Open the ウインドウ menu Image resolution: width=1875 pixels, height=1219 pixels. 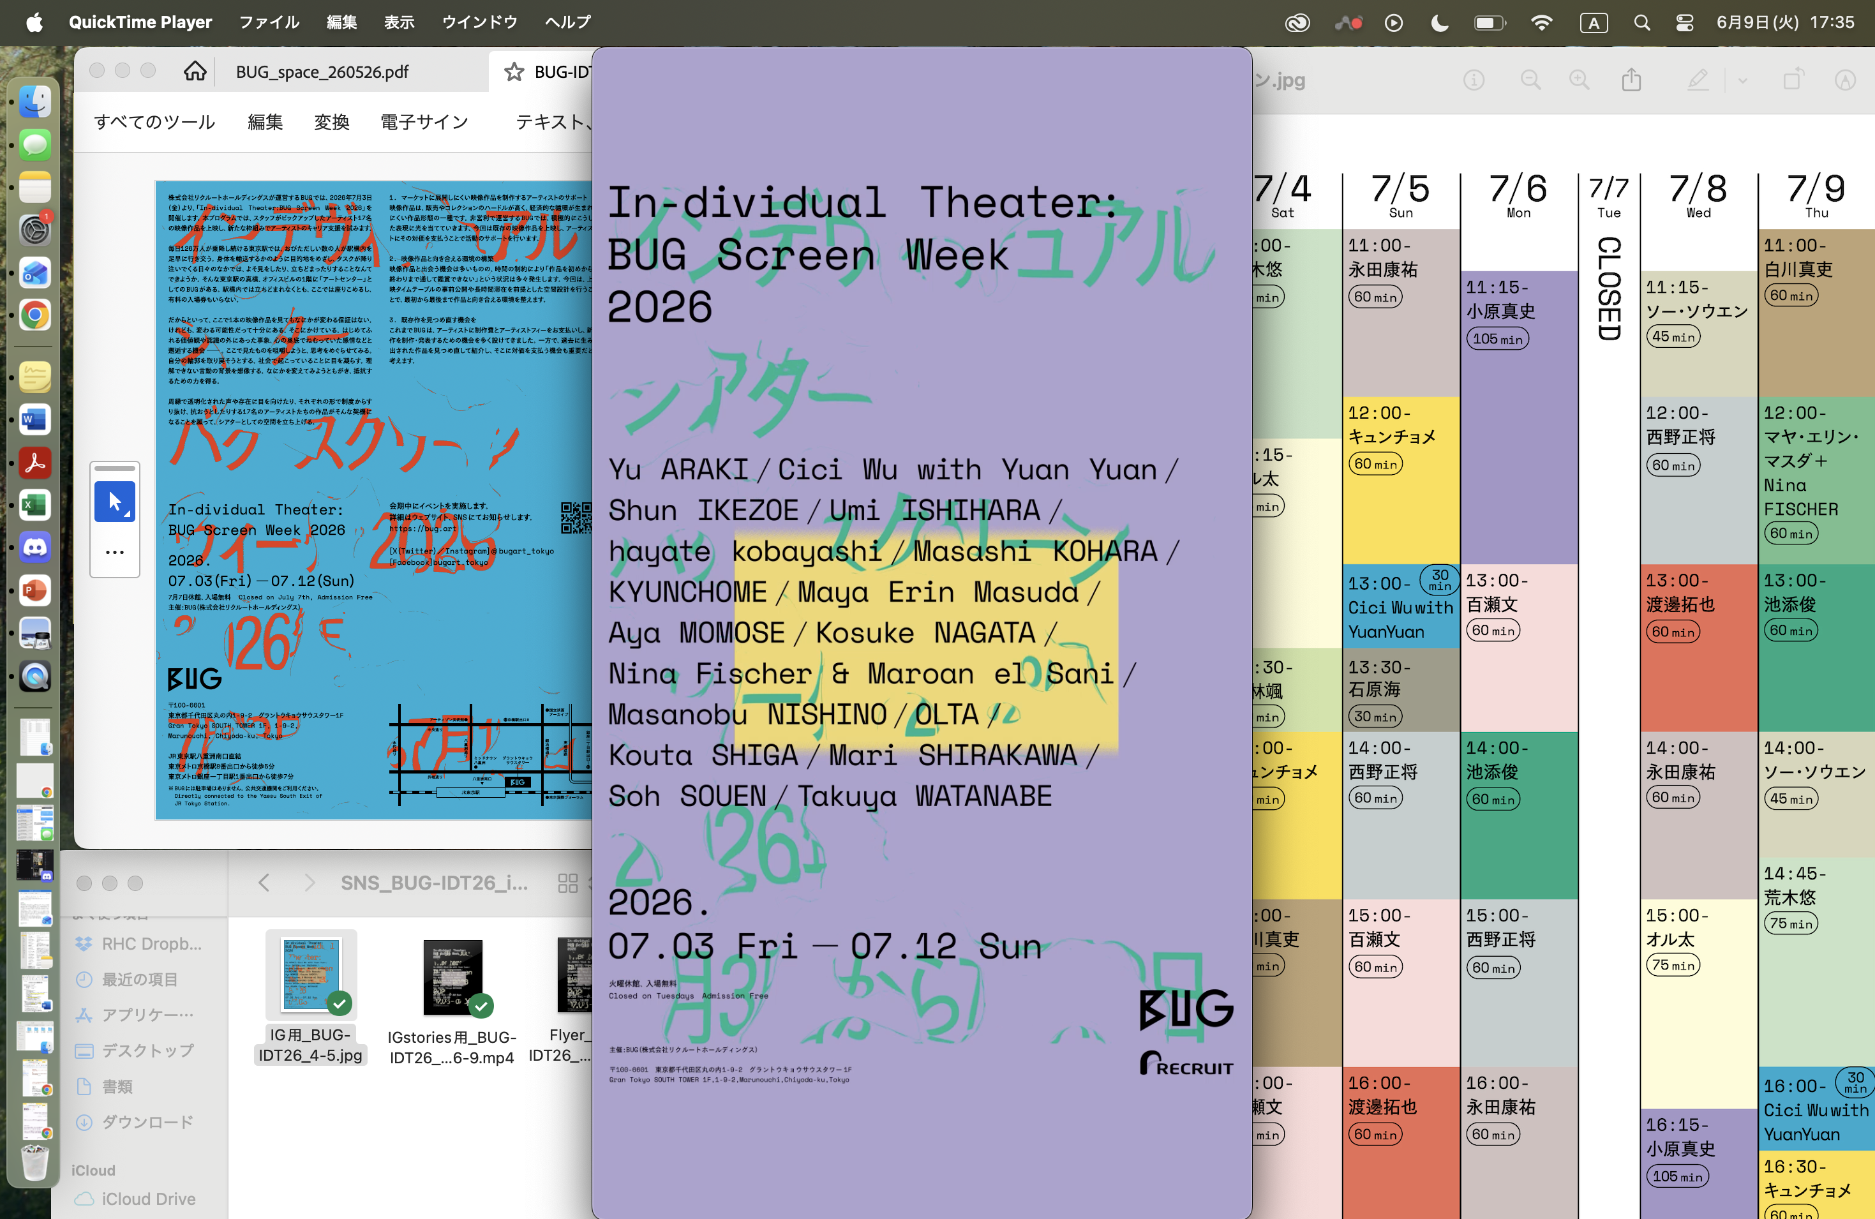tap(479, 22)
